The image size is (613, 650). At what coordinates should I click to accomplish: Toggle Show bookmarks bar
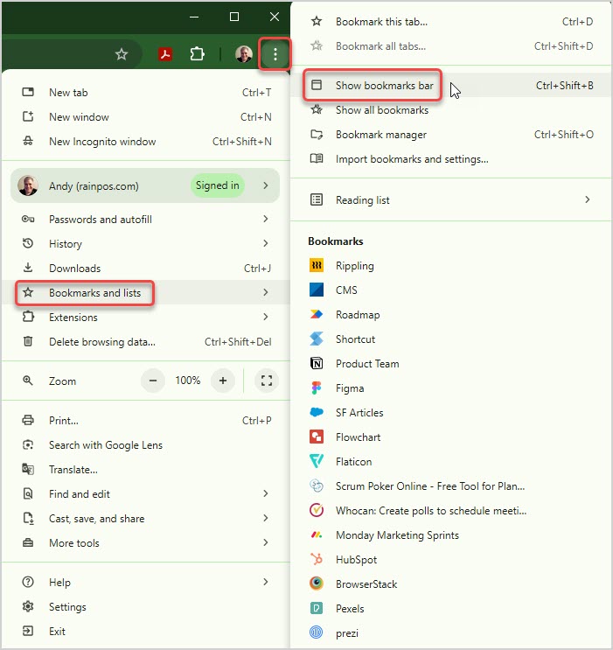point(451,86)
